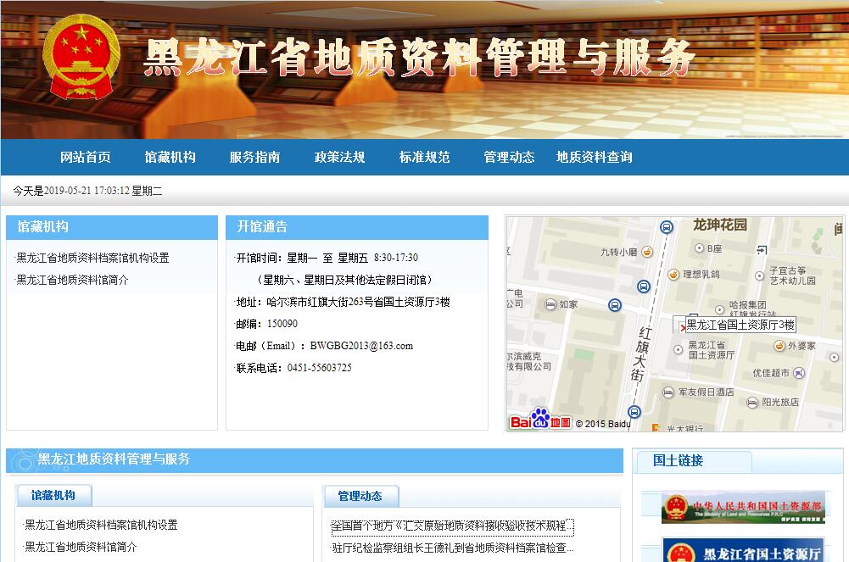849x562 pixels.
Task: Click the restaurant icon beside 九转小磨
Action: 647,252
